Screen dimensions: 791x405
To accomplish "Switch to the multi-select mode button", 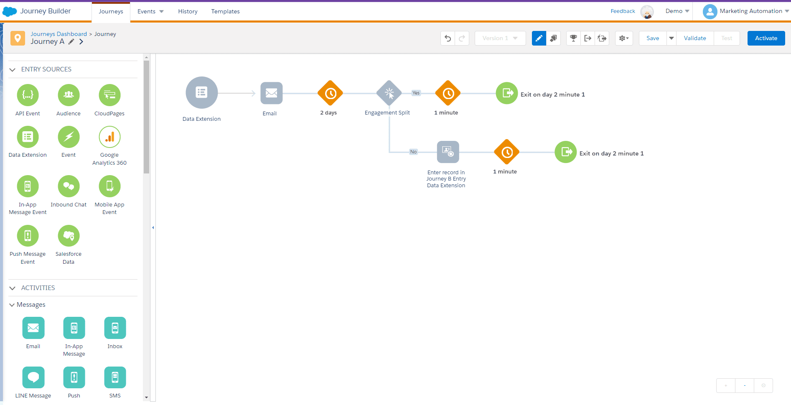I will coord(553,38).
